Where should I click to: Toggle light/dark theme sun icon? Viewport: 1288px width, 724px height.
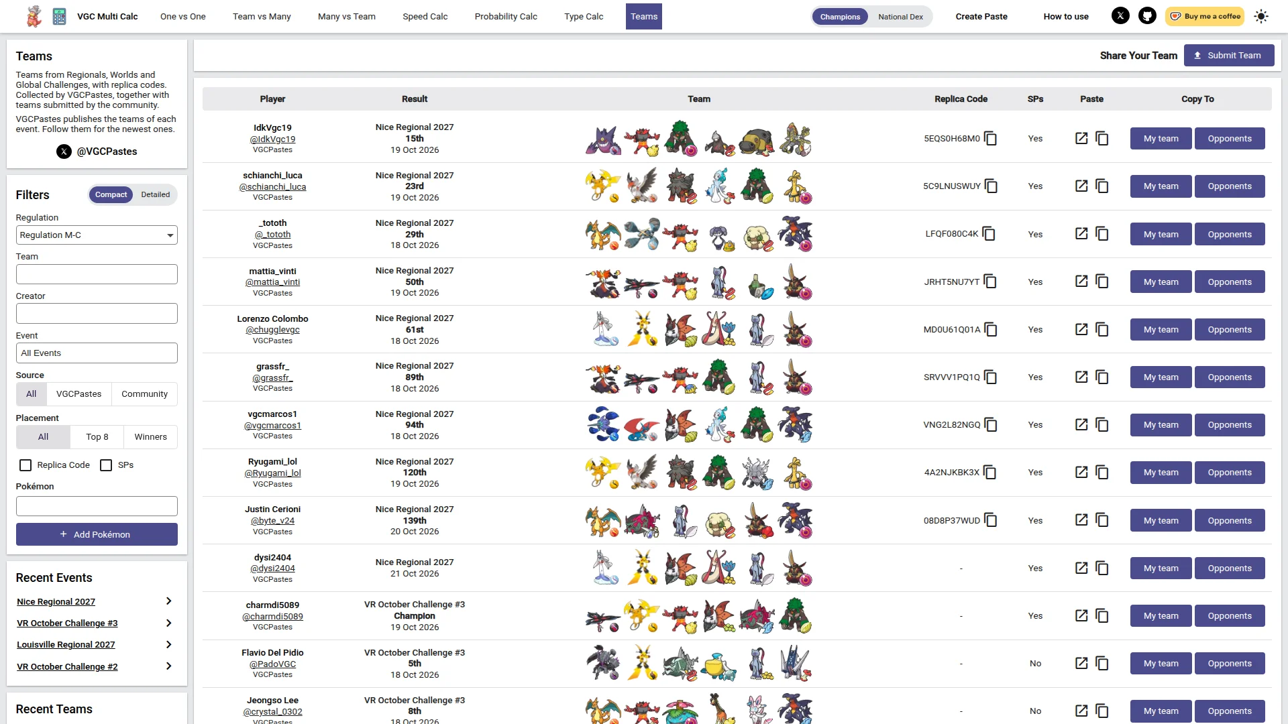1261,16
